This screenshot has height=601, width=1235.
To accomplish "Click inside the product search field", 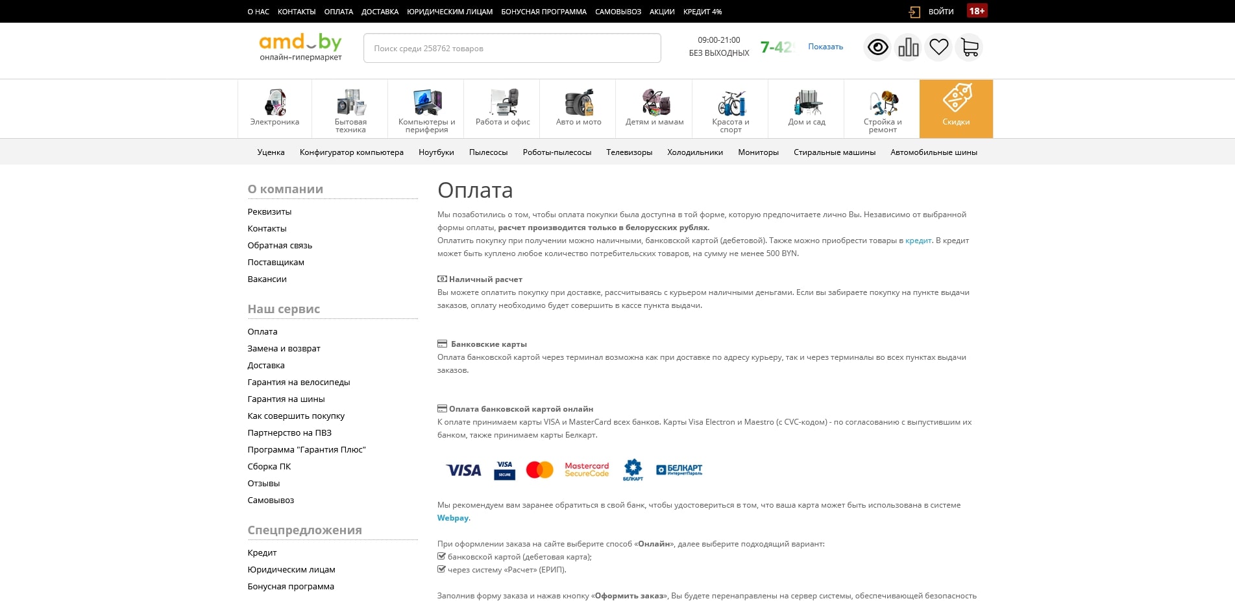I will (511, 49).
